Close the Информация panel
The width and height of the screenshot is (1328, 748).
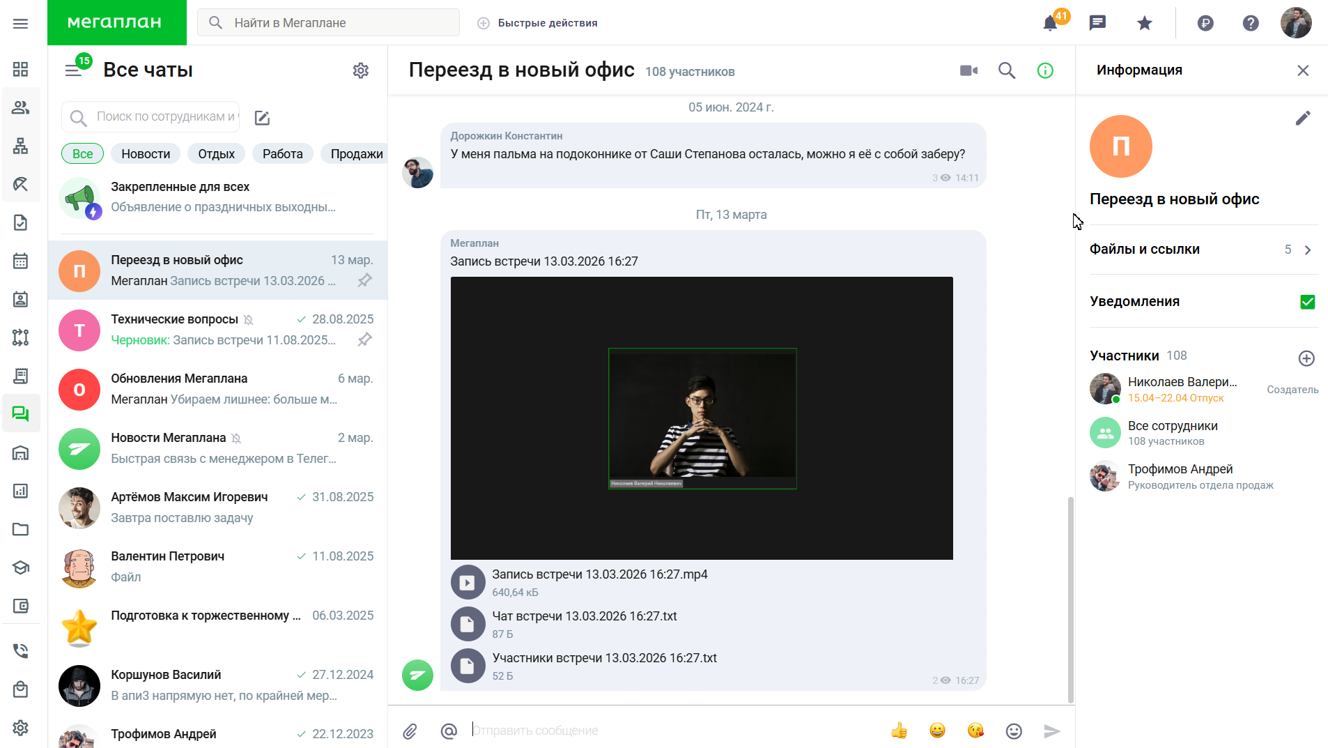point(1303,70)
